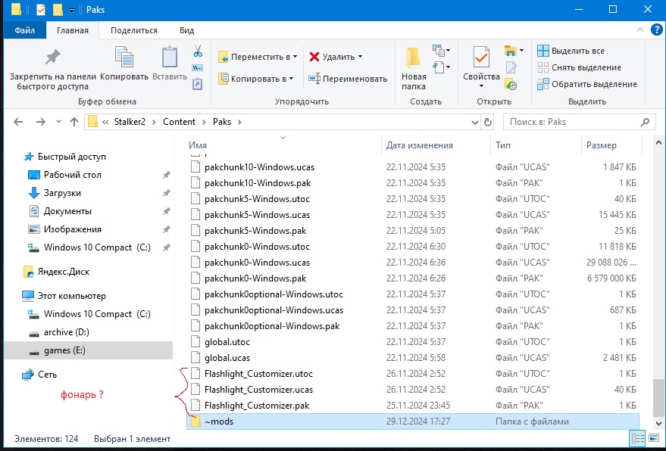This screenshot has height=451, width=666.
Task: Open the New item icon dropdown
Action: [441, 51]
